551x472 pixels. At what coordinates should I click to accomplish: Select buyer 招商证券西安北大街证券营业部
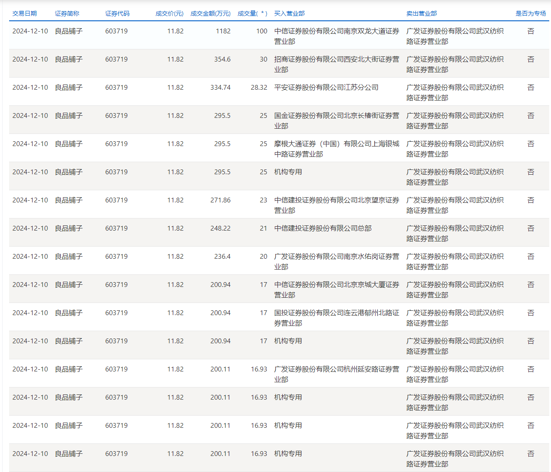pos(337,65)
